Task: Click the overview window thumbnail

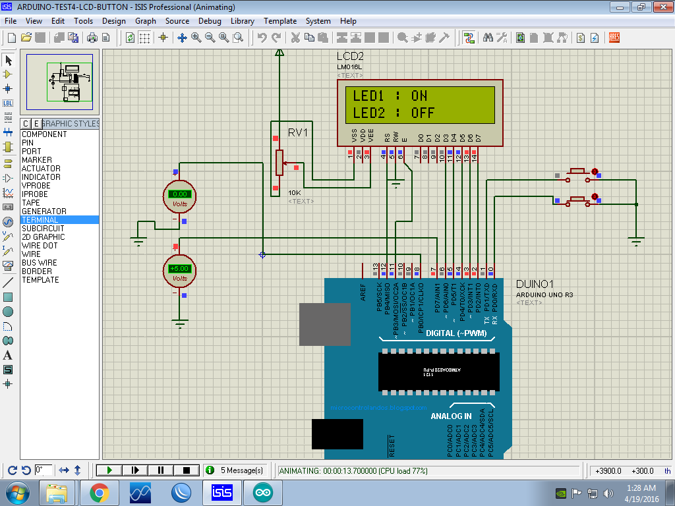Action: pos(59,82)
